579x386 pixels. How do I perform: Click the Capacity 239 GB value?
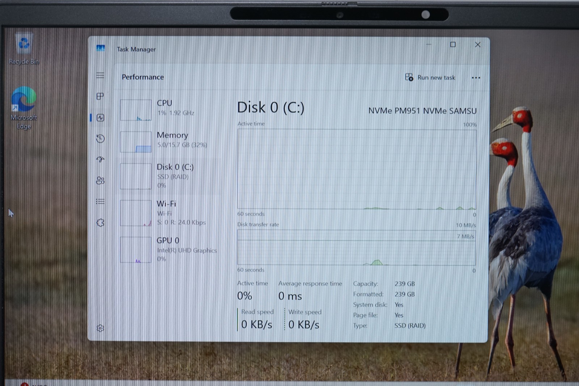(x=405, y=284)
